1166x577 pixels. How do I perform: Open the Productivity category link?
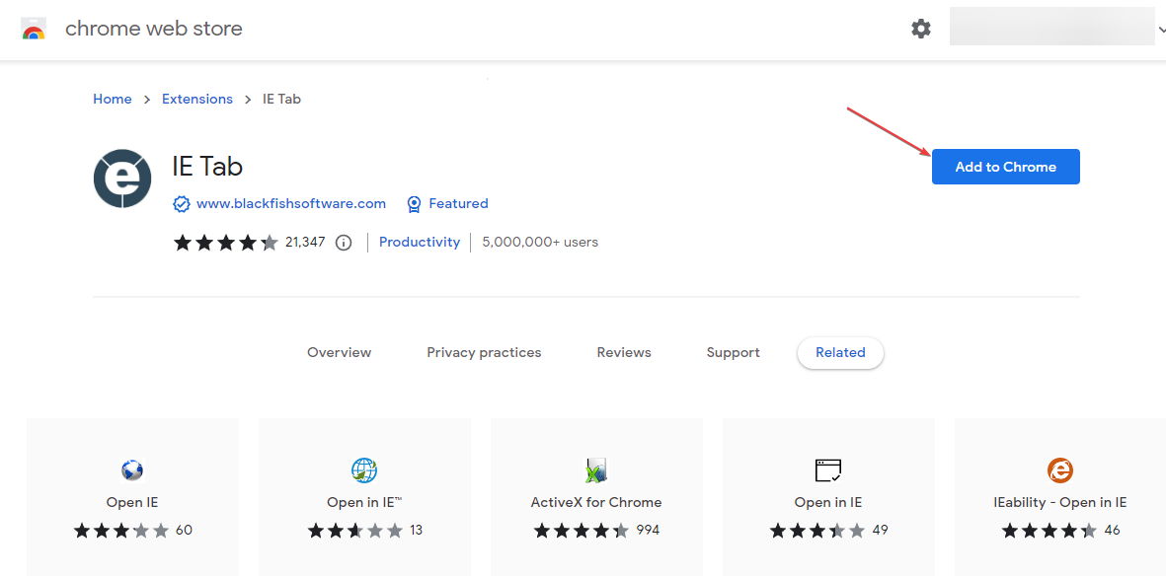[420, 242]
